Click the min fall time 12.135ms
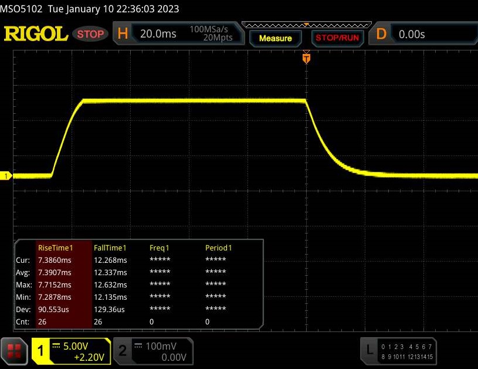This screenshot has height=369, width=478. pos(110,297)
